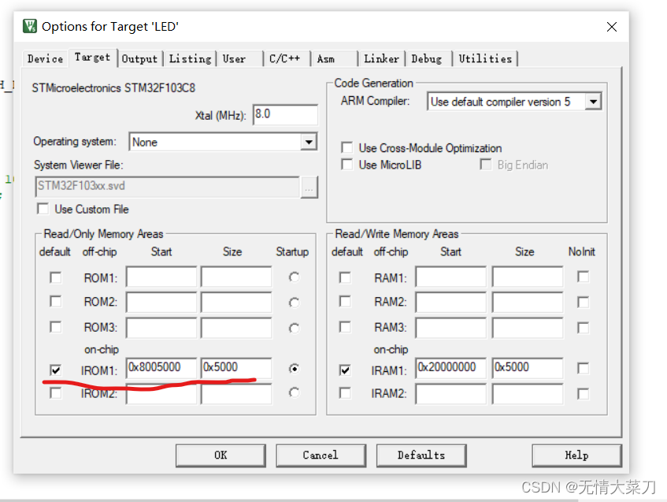Image resolution: width=667 pixels, height=502 pixels.
Task: Click the System Viewer File field
Action: (167, 186)
